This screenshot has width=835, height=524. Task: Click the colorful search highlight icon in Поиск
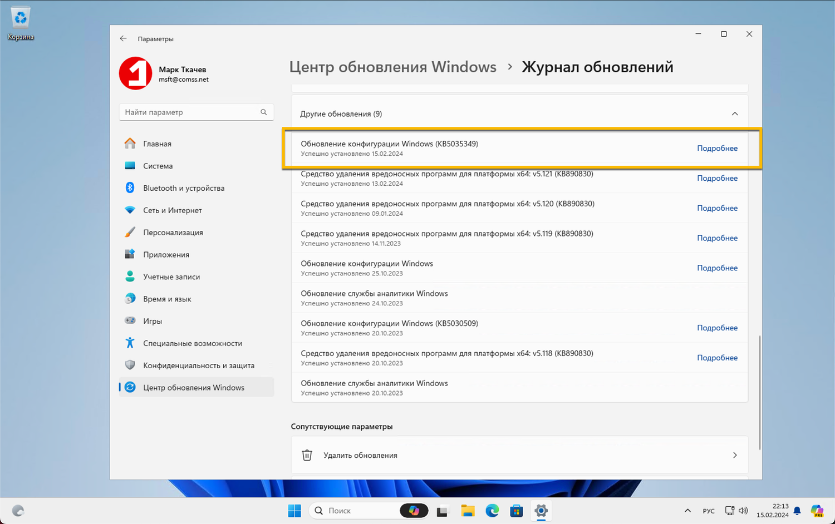tap(414, 511)
